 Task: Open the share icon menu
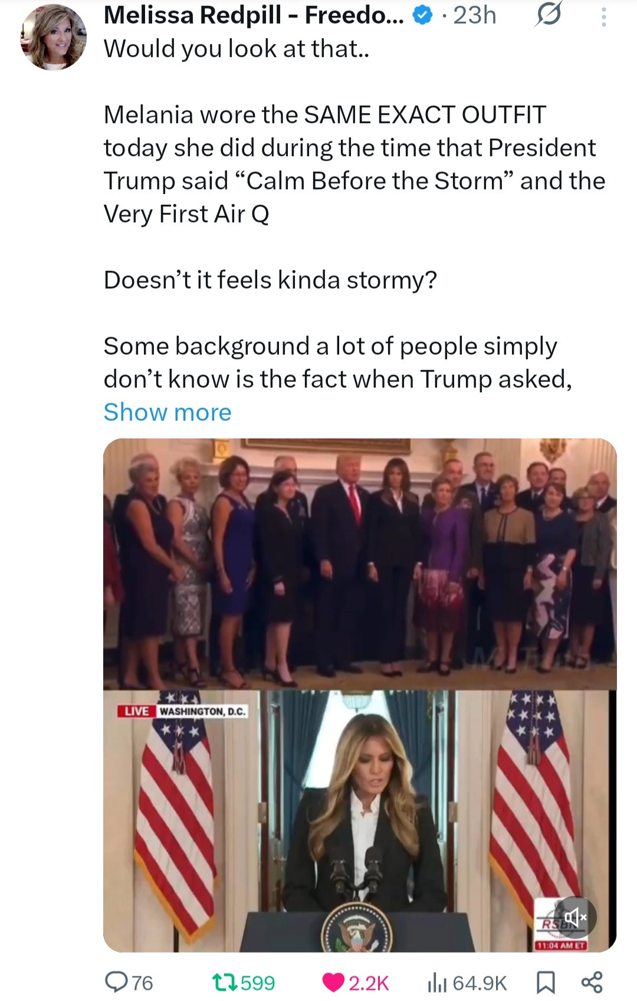point(592,982)
